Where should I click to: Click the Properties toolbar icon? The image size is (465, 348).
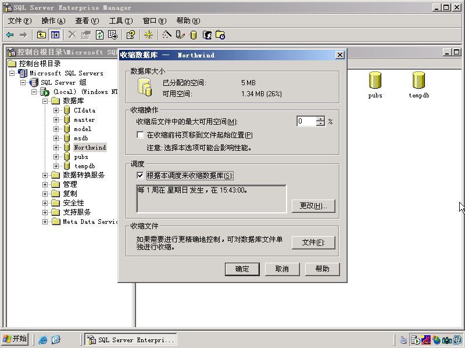[x=85, y=35]
